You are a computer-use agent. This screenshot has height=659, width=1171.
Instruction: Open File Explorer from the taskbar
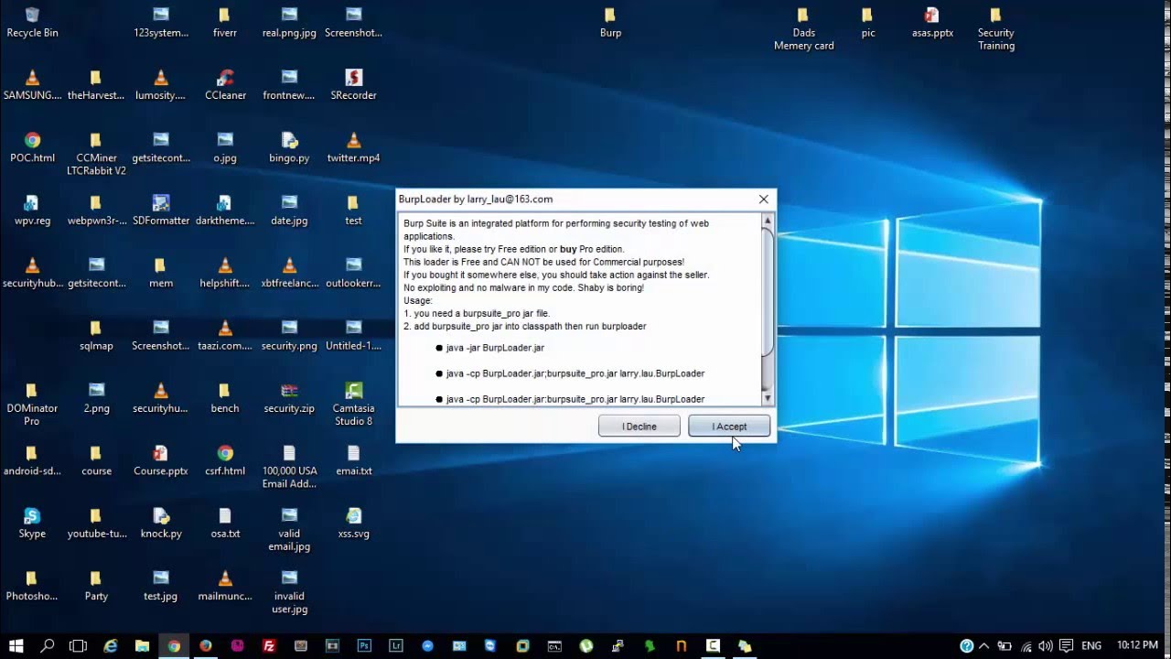[142, 645]
